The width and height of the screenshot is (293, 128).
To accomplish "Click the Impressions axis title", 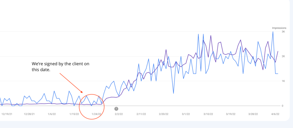I will [279, 28].
